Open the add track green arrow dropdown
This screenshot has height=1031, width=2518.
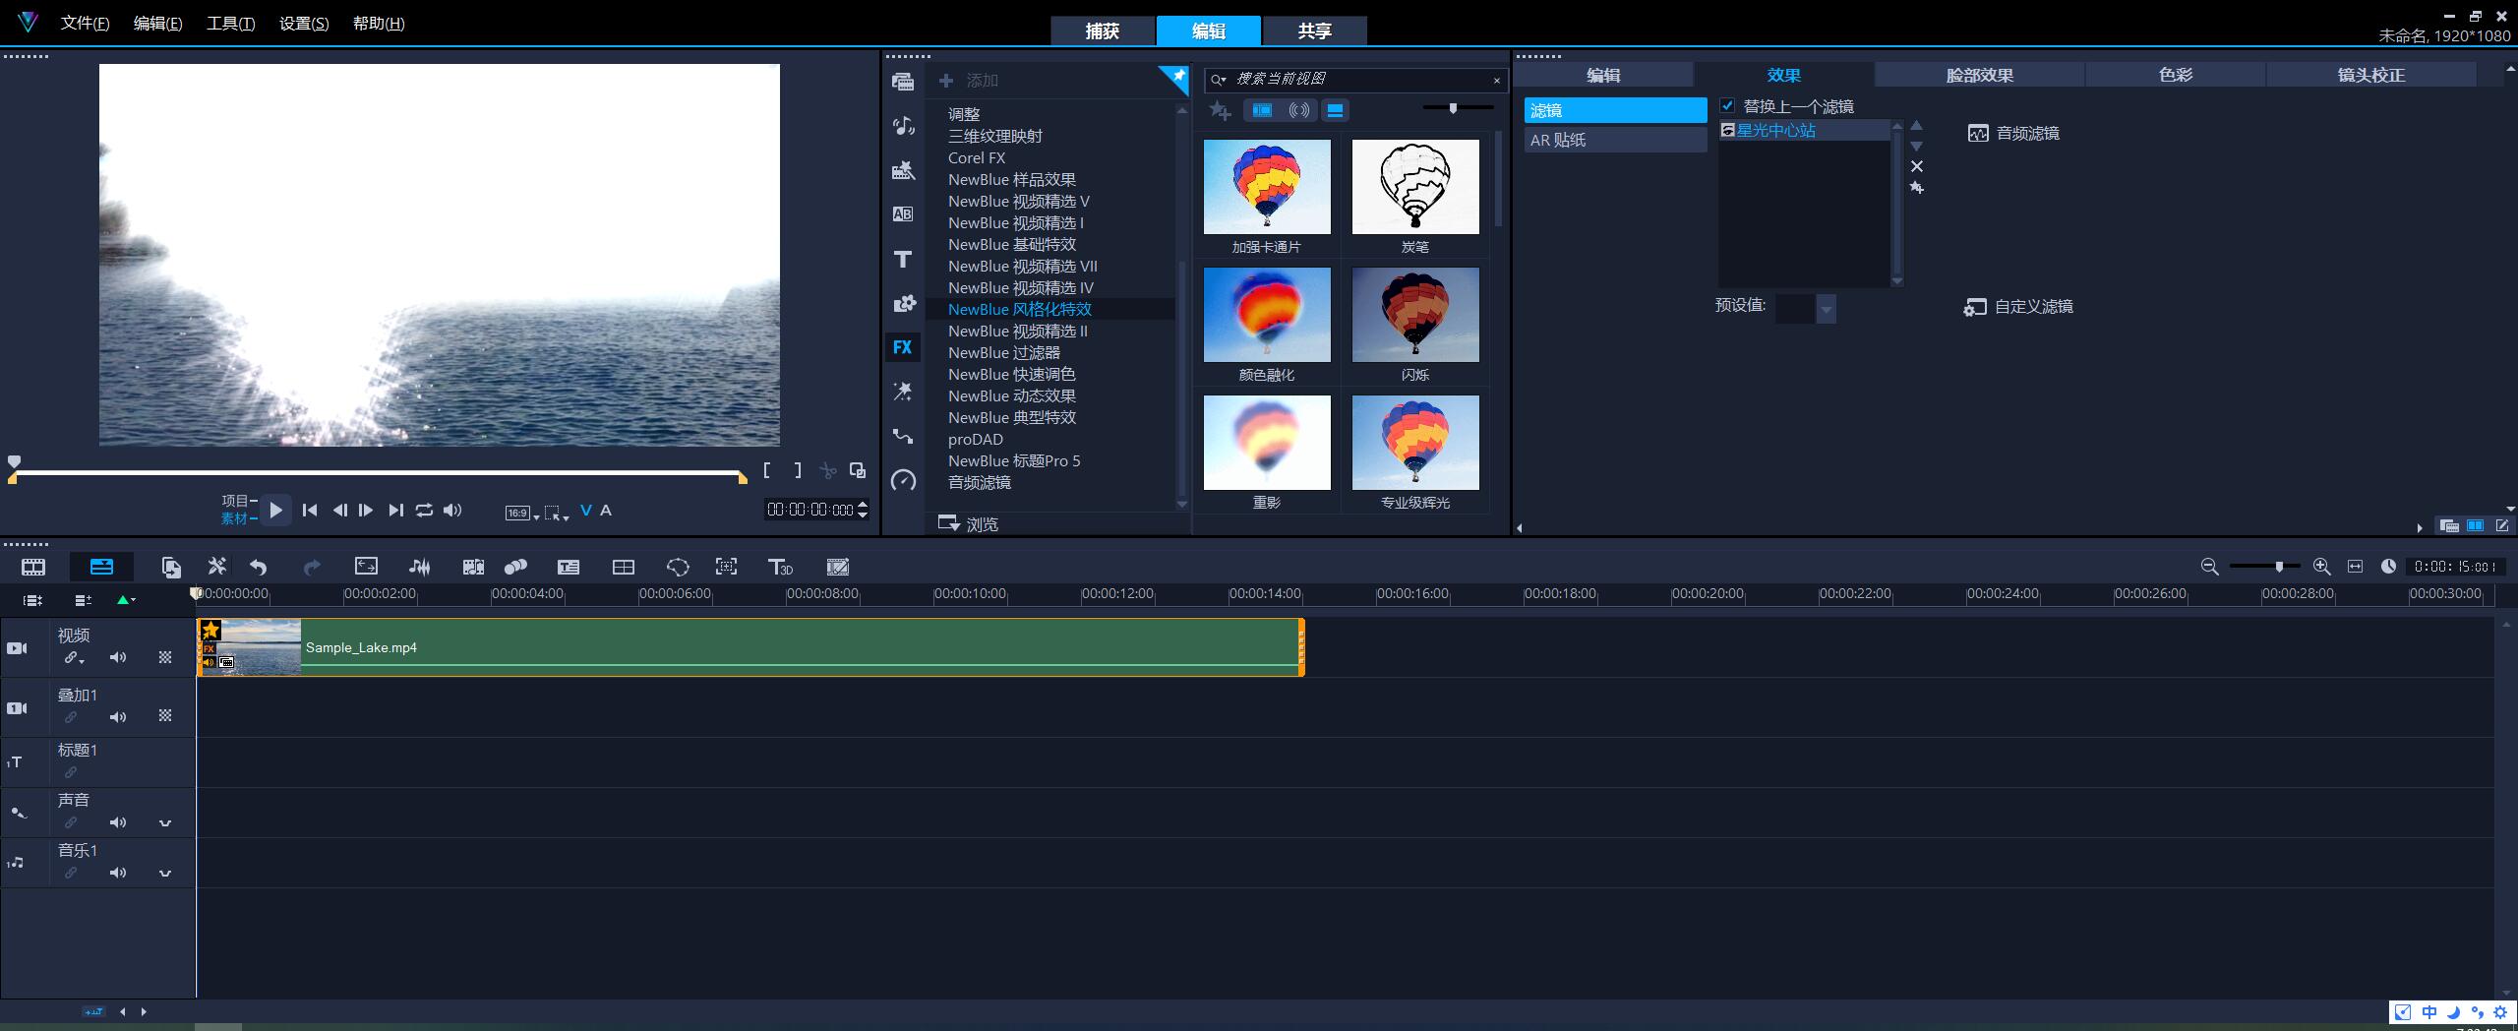click(126, 599)
